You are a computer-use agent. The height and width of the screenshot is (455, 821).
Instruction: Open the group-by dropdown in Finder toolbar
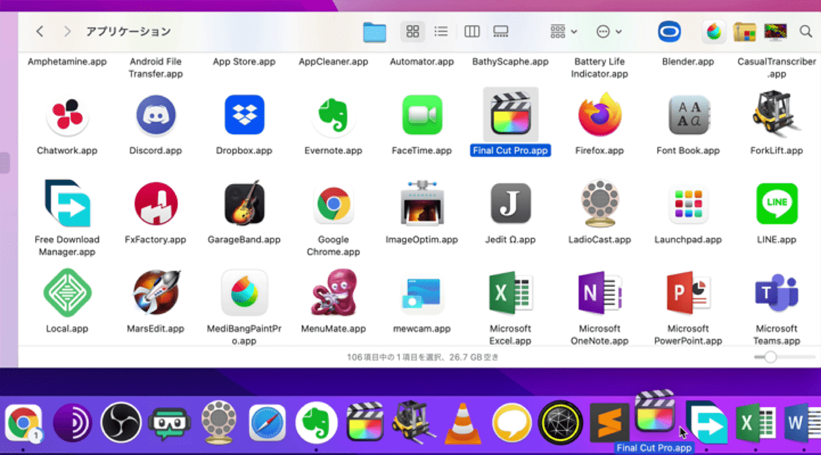tap(564, 31)
